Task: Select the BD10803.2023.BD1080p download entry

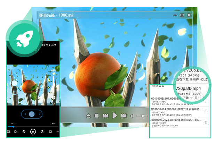Action: click(x=180, y=122)
